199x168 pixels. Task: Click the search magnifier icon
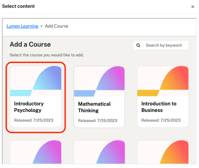tap(138, 45)
